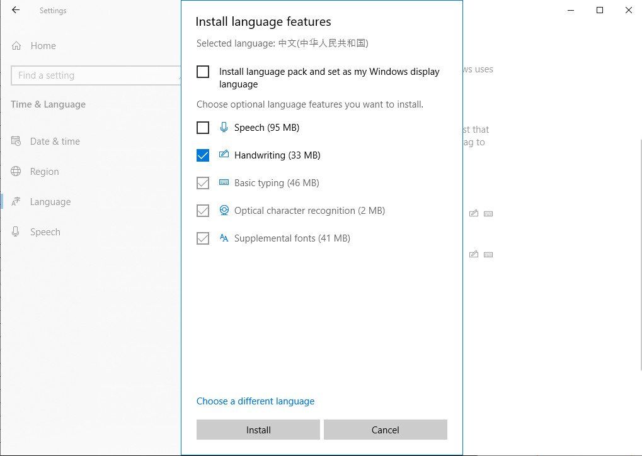Click the Home icon in the sidebar
The image size is (642, 456).
pyautogui.click(x=15, y=45)
